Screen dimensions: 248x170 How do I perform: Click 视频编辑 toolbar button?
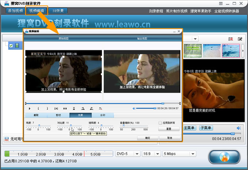pos(36,11)
